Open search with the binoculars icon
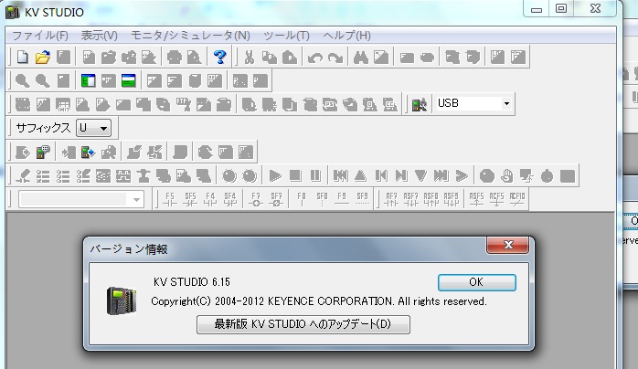 (x=360, y=57)
